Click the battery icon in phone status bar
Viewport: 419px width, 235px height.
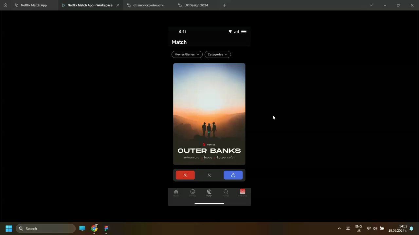coord(244,32)
